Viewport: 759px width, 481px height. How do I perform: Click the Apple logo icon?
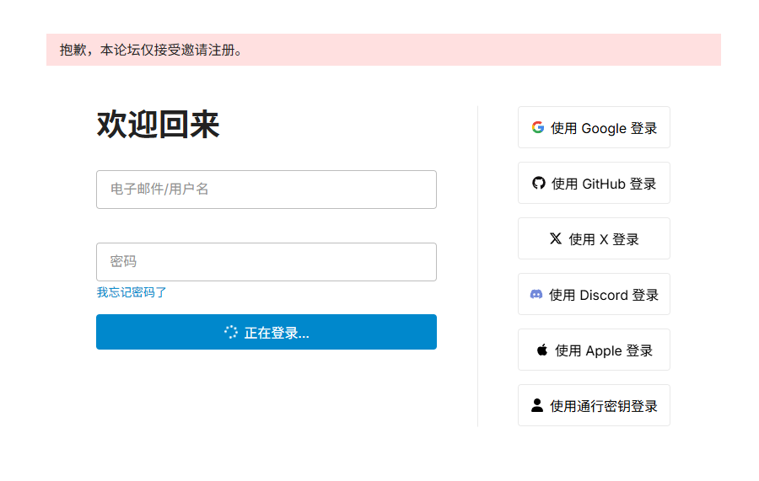542,350
